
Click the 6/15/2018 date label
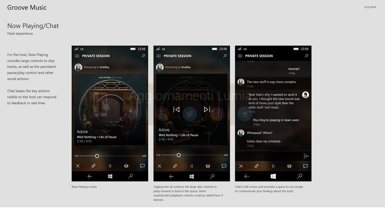coord(370,7)
